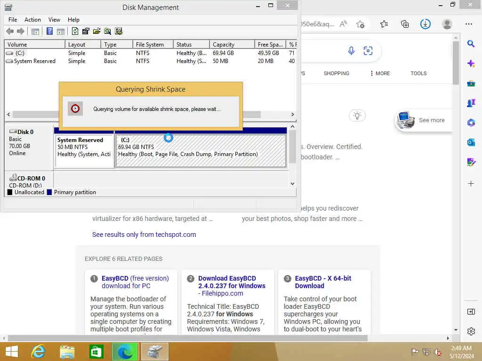Open the Downloads icon in Edge toolbar
The width and height of the screenshot is (482, 361).
pos(426,24)
